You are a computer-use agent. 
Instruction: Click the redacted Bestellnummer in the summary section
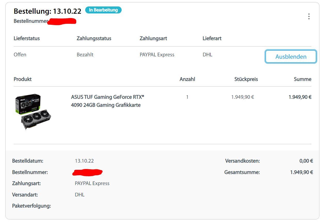(88, 172)
